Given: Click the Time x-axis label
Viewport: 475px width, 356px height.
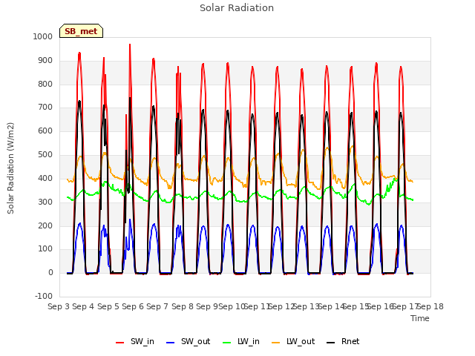Looking at the screenshot, I should 420,318.
